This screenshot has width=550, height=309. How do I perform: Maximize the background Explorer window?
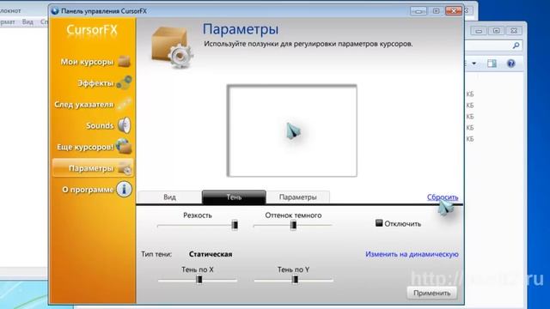[x=496, y=31]
